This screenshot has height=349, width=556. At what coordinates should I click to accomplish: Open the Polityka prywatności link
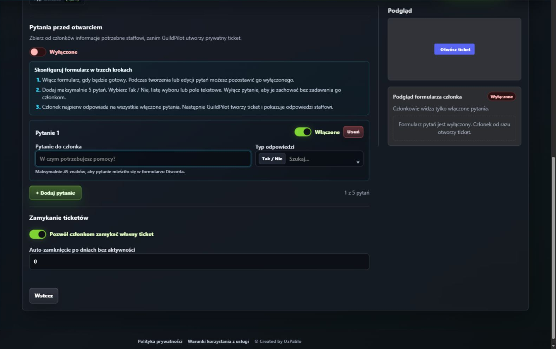(160, 341)
